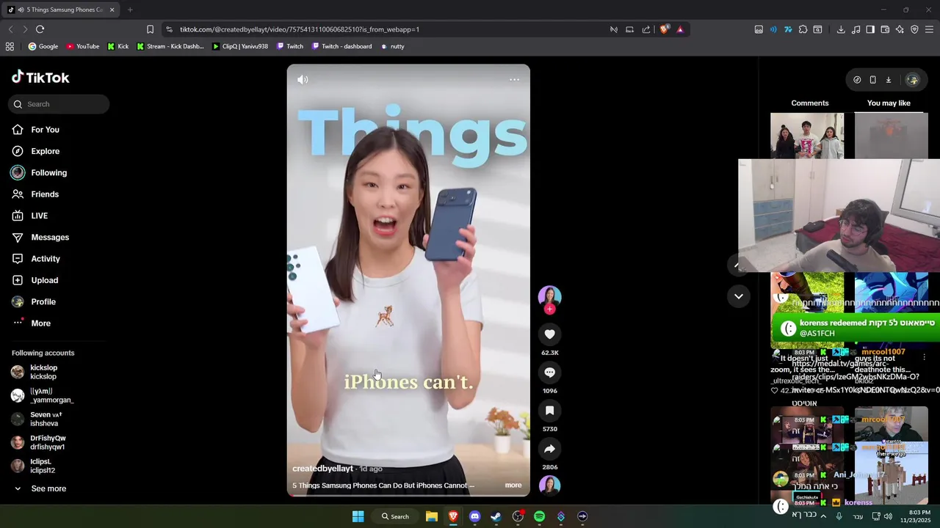
Task: Open the Brave Wallet toolbar icon
Action: 885,29
